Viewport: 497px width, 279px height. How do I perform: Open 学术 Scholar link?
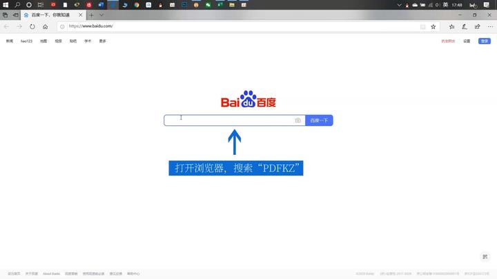click(88, 41)
